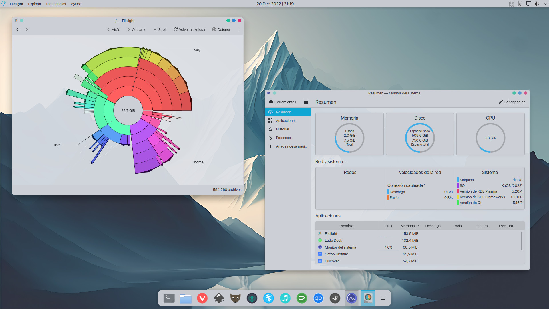Sort by Memoria column header
This screenshot has height=309, width=549.
coord(407,226)
